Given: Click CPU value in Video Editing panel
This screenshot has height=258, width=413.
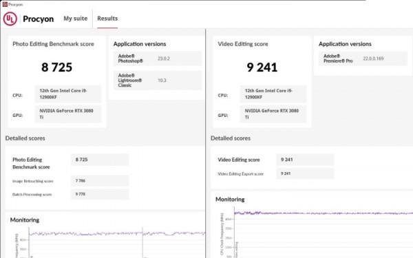Looking at the screenshot, I should pyautogui.click(x=273, y=94).
